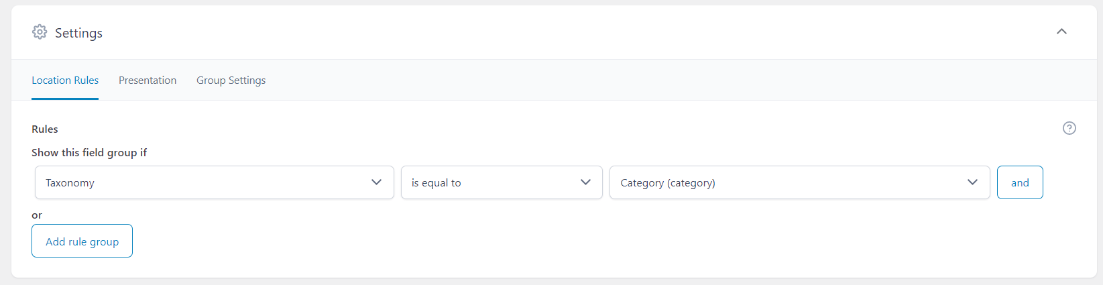The image size is (1103, 285).
Task: Collapse the Settings panel with the chevron
Action: (x=1061, y=32)
